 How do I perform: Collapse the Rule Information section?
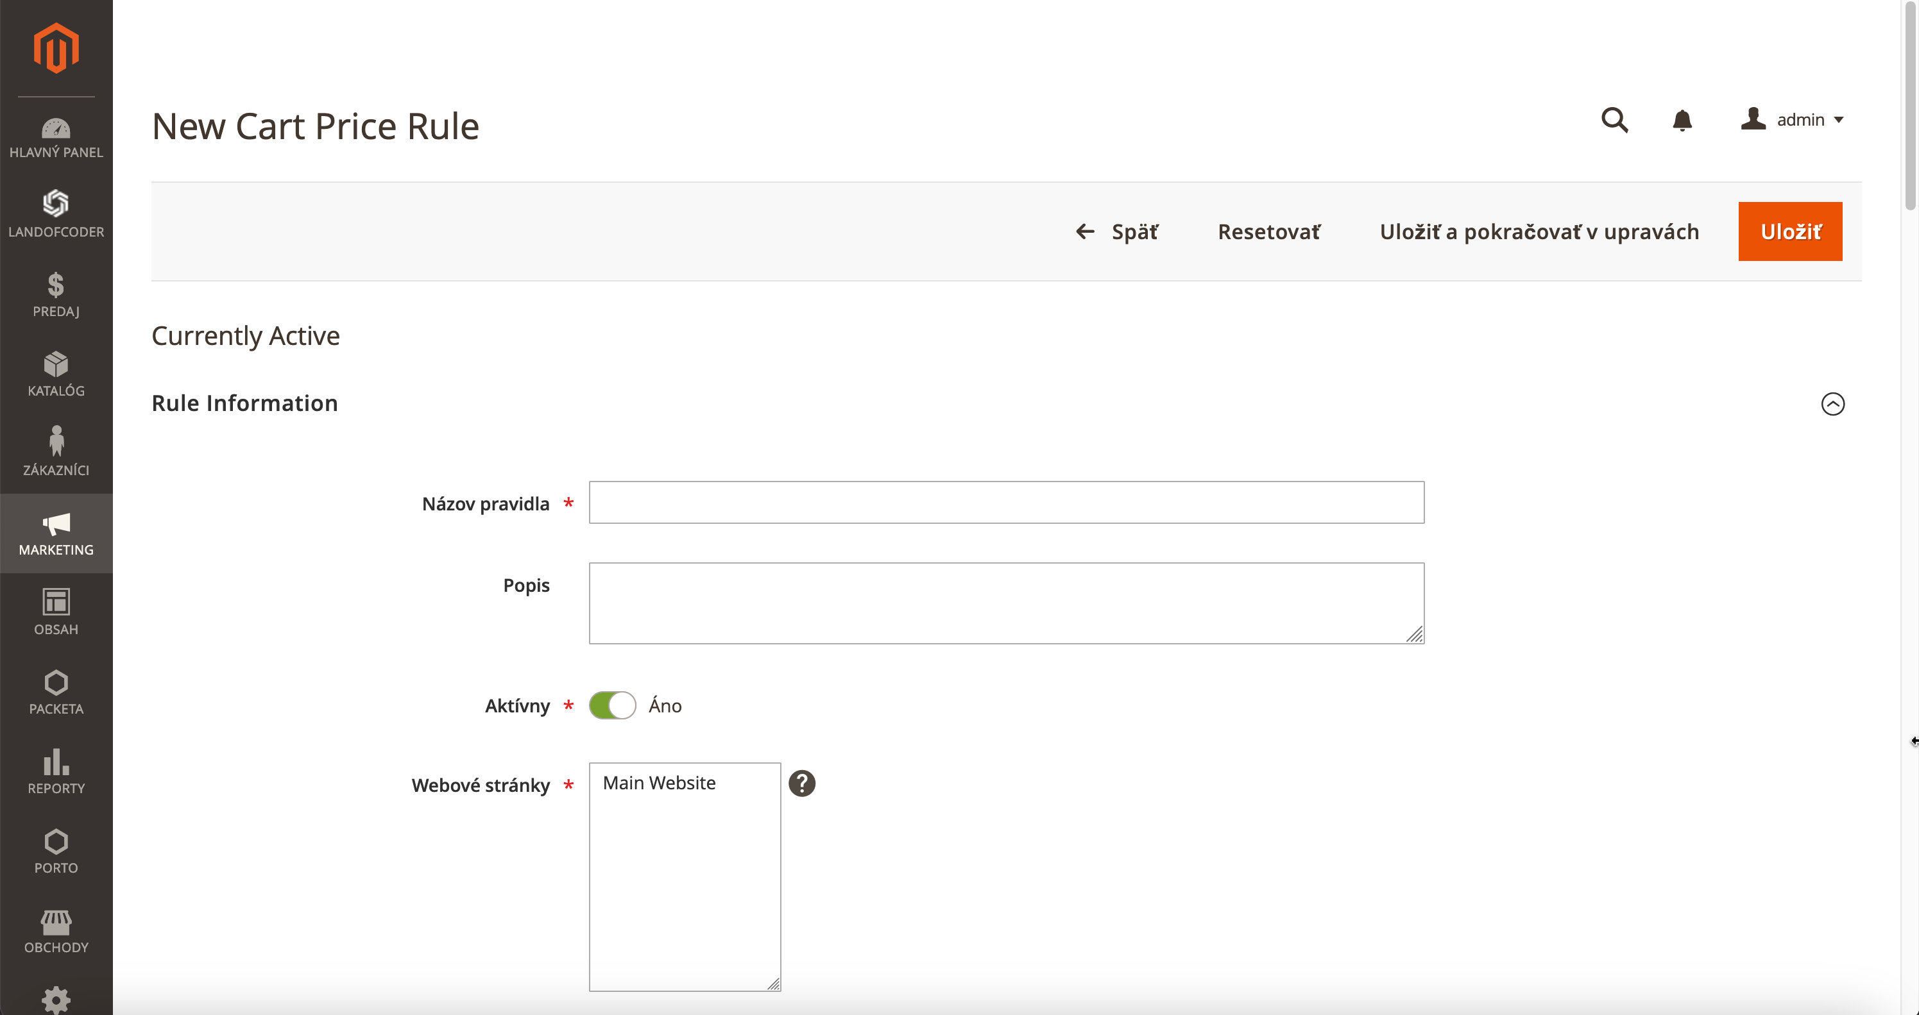coord(1832,403)
